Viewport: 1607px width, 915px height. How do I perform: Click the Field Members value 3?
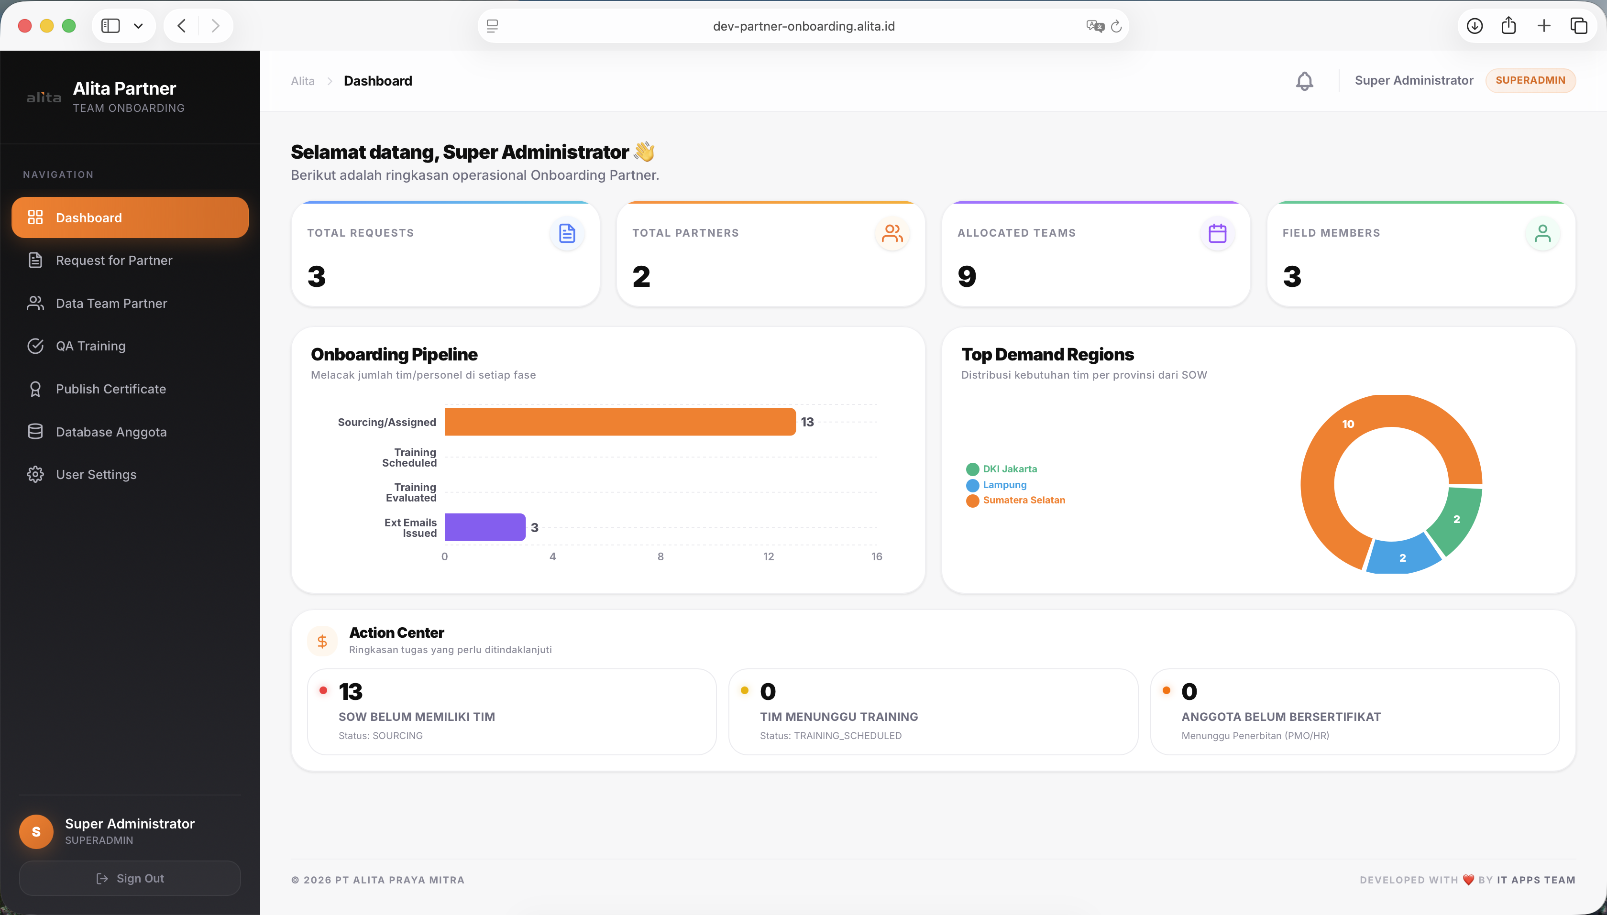[1292, 276]
